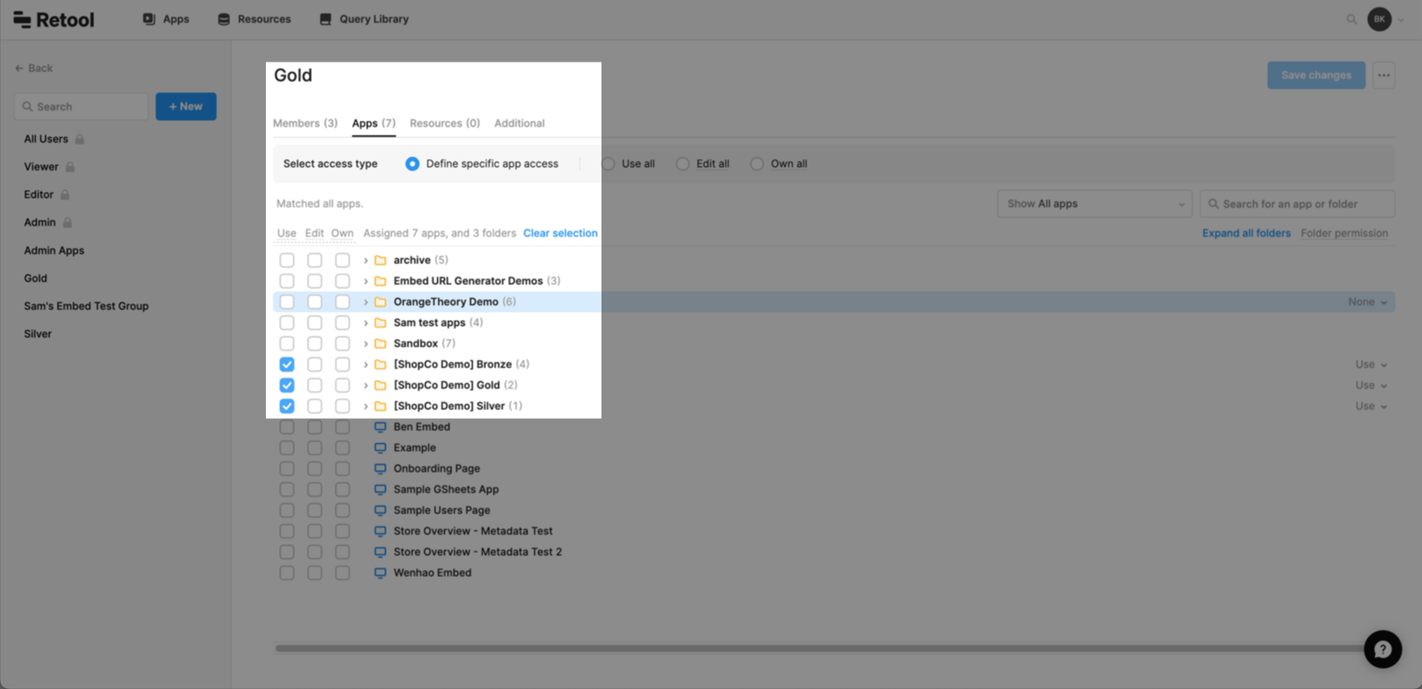Screen dimensions: 1422x689
Task: Expand the Sandbox folder chevron
Action: 365,343
